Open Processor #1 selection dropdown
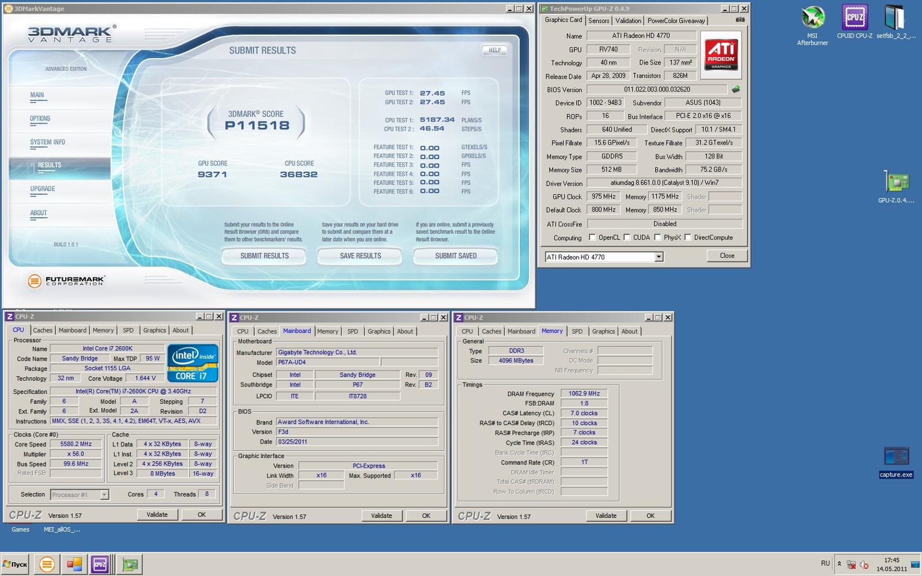This screenshot has height=576, width=922. point(104,495)
